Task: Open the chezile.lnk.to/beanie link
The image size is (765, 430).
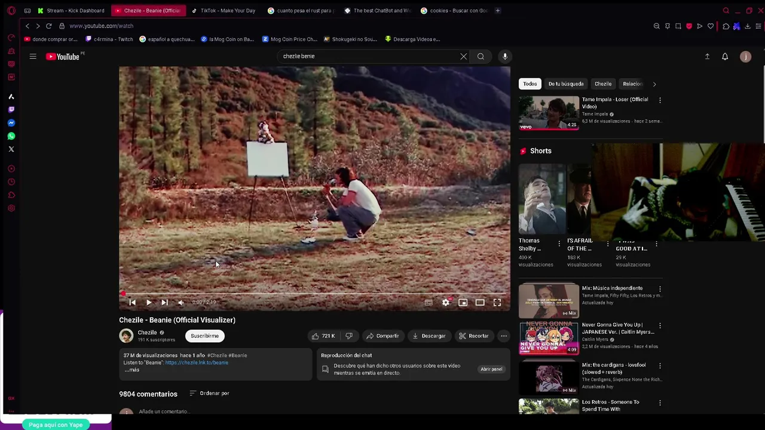Action: pyautogui.click(x=197, y=363)
